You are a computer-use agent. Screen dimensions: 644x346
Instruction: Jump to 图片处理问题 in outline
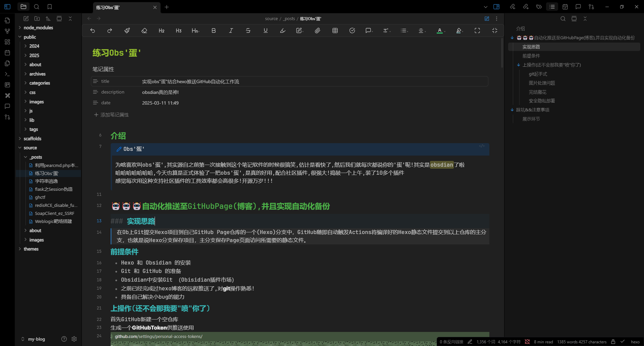coord(542,83)
